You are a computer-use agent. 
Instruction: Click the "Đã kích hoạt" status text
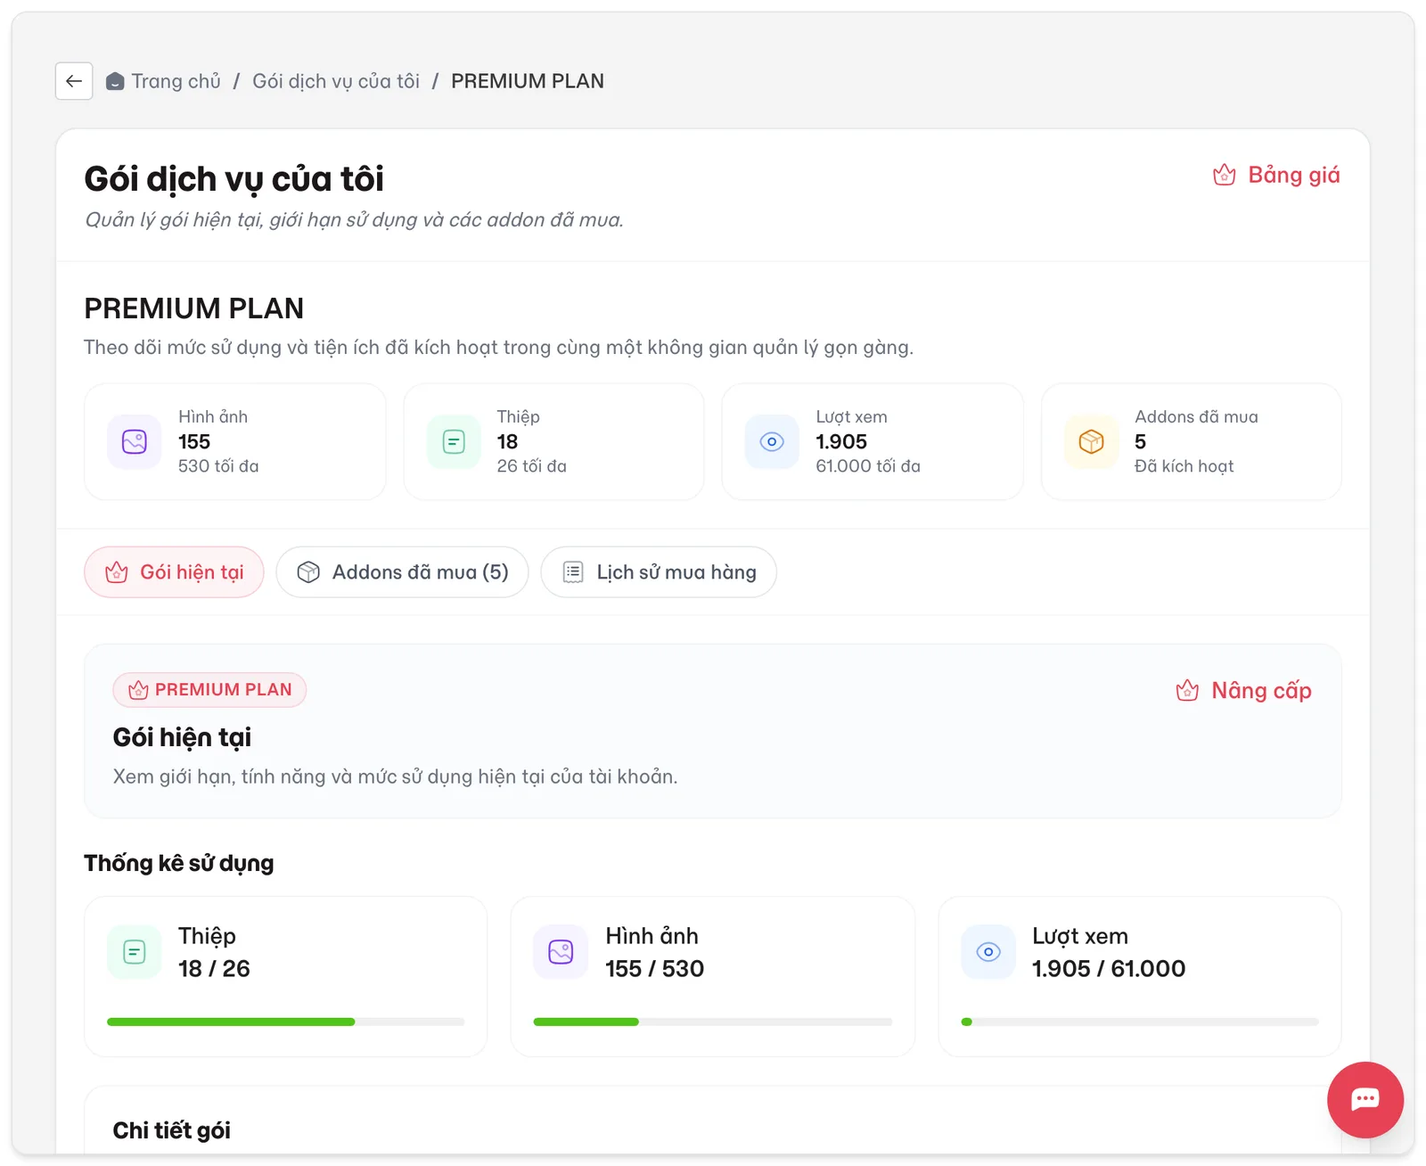pyautogui.click(x=1184, y=466)
